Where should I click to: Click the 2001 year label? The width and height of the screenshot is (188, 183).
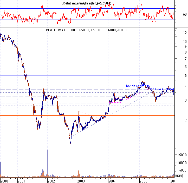(x=21, y=181)
